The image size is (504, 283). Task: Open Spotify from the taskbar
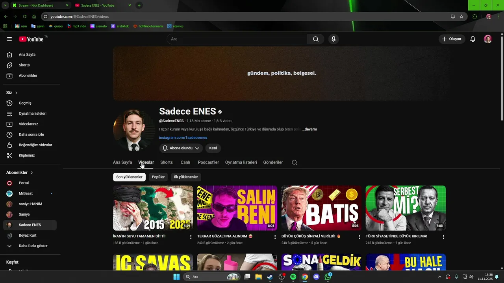(x=293, y=277)
